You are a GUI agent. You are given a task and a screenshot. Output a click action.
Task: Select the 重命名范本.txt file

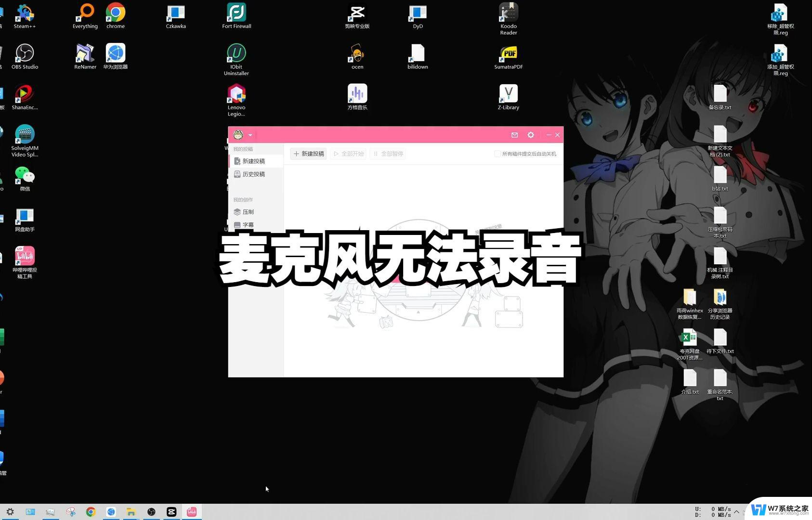pyautogui.click(x=720, y=384)
